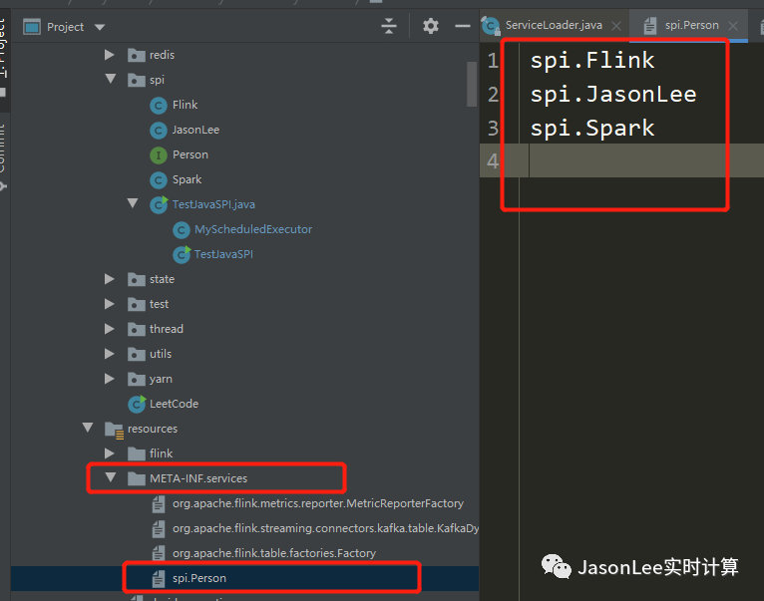Expand the yarn folder
The height and width of the screenshot is (601, 764).
110,379
